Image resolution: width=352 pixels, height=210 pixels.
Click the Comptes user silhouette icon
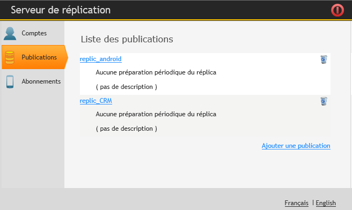(x=10, y=34)
